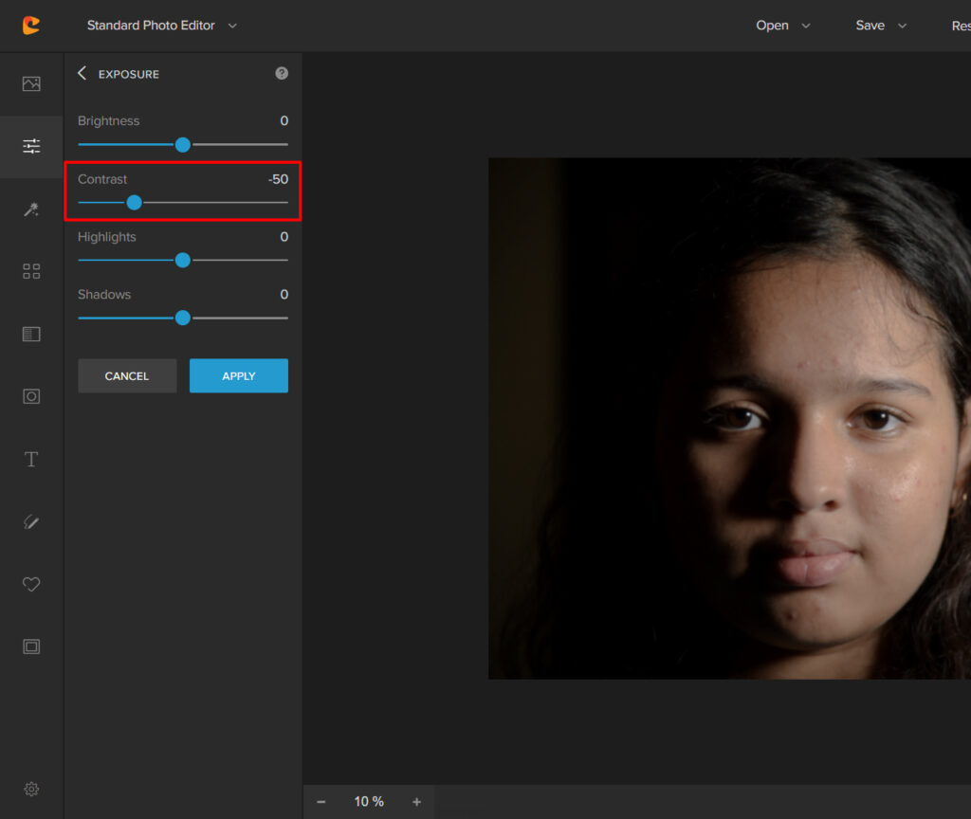Click the Shadows slider handle
This screenshot has height=819, width=971.
click(183, 318)
